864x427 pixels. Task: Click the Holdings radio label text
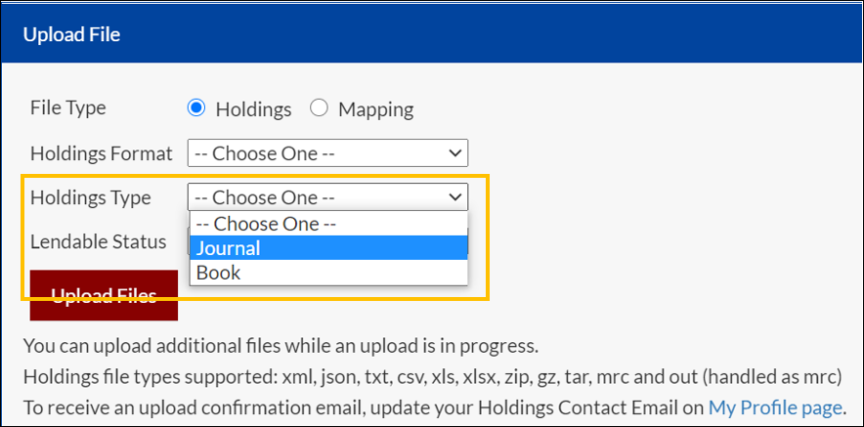tap(253, 109)
